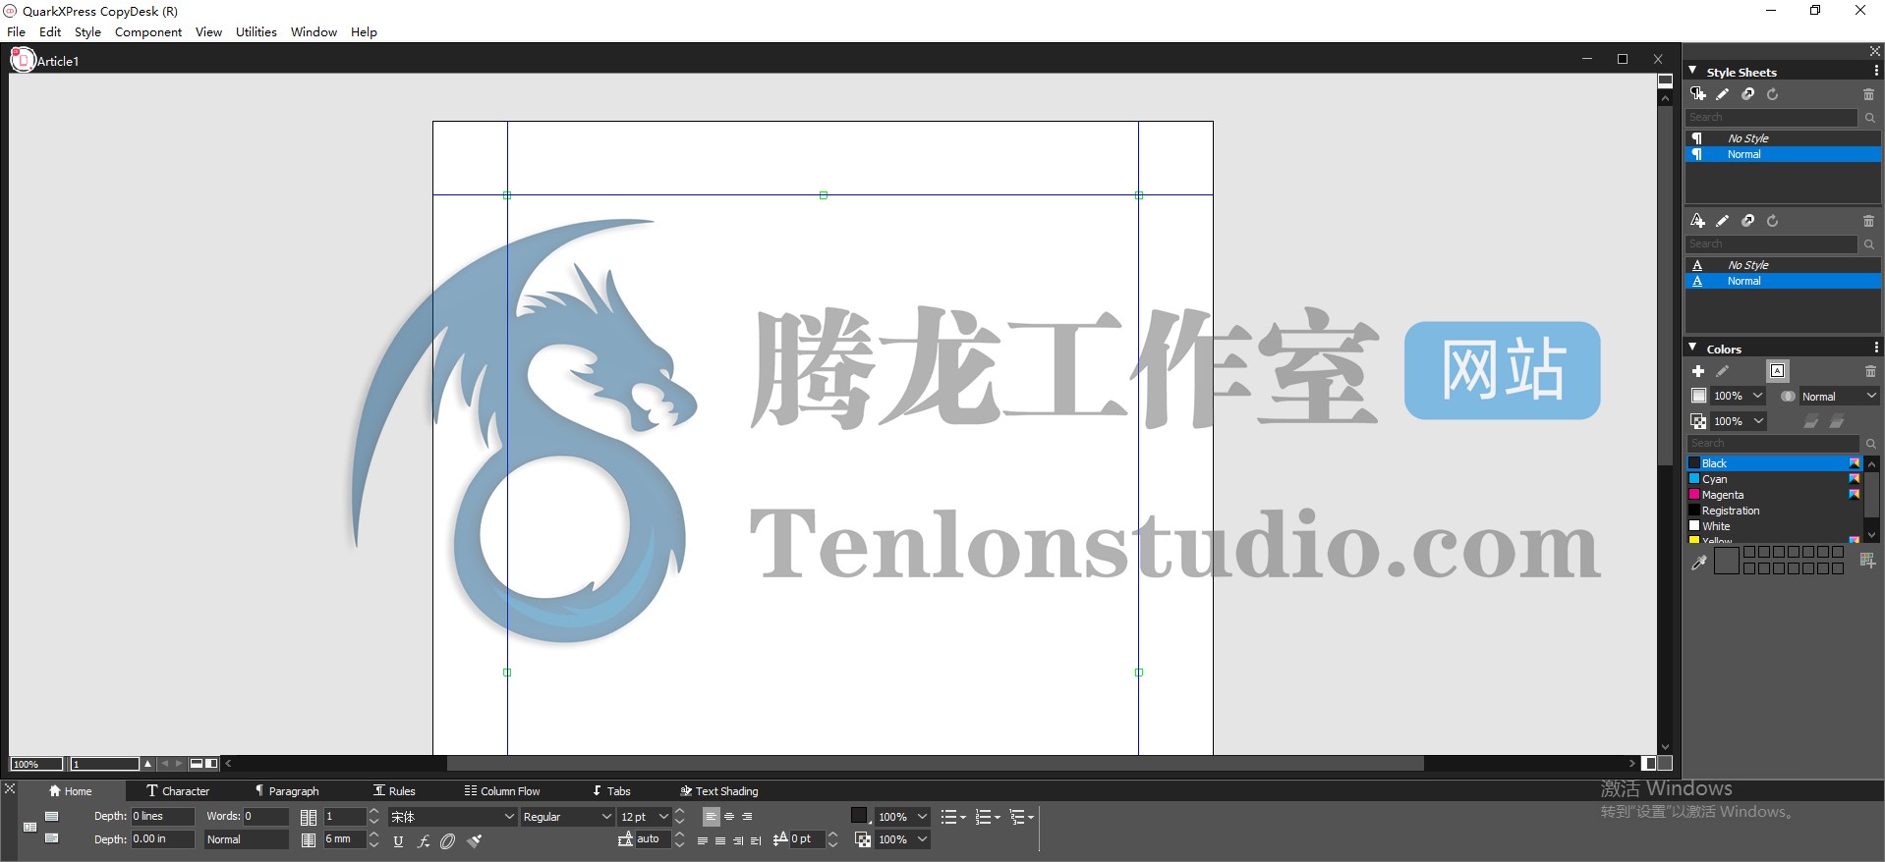This screenshot has height=862, width=1885.
Task: Click the text color swatch in Home tab
Action: tap(859, 816)
